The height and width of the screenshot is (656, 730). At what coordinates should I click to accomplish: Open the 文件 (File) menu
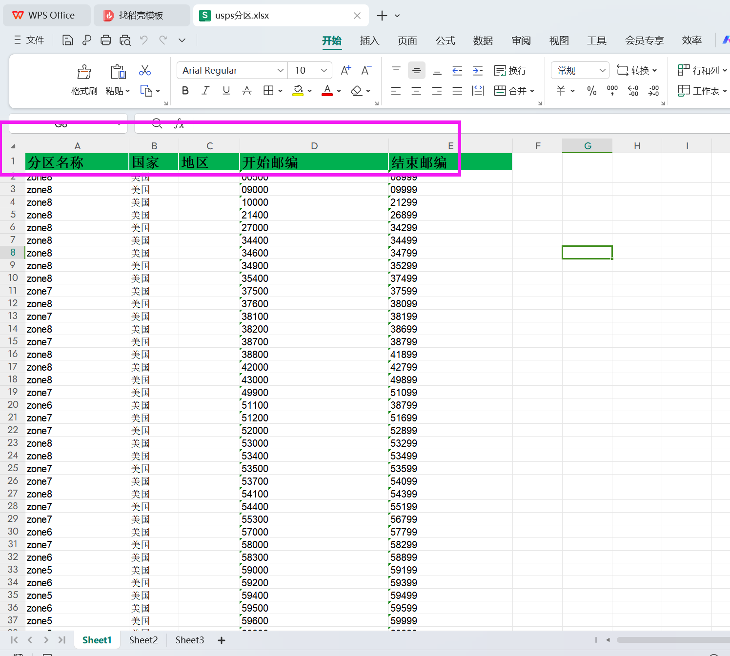29,40
